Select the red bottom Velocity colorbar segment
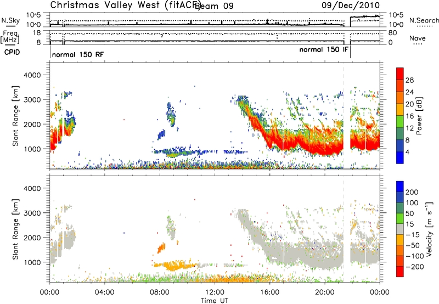The image size is (439, 304). coord(400,272)
